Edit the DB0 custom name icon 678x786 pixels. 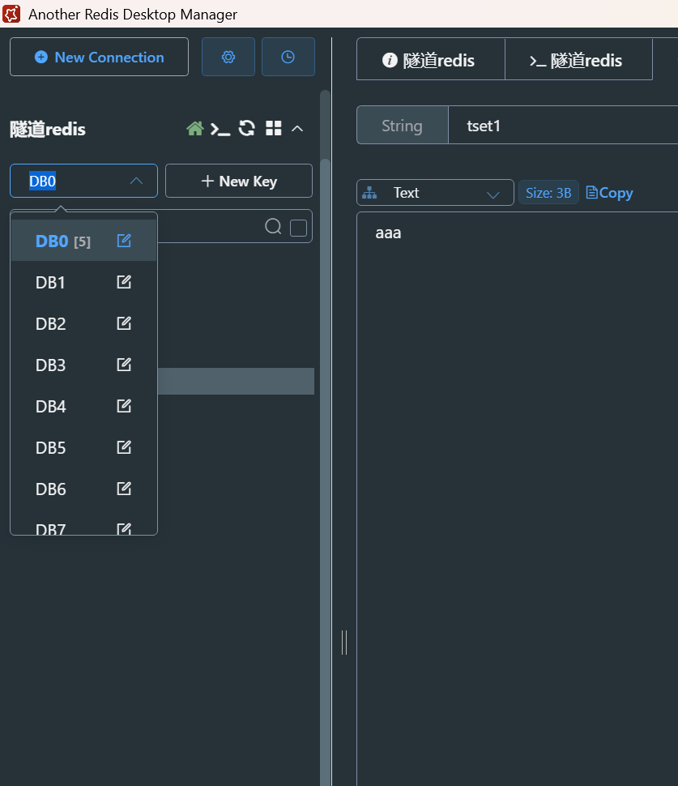tap(124, 241)
